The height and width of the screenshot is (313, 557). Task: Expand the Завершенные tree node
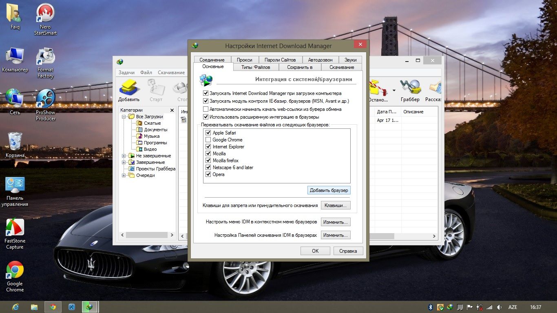[x=124, y=162]
